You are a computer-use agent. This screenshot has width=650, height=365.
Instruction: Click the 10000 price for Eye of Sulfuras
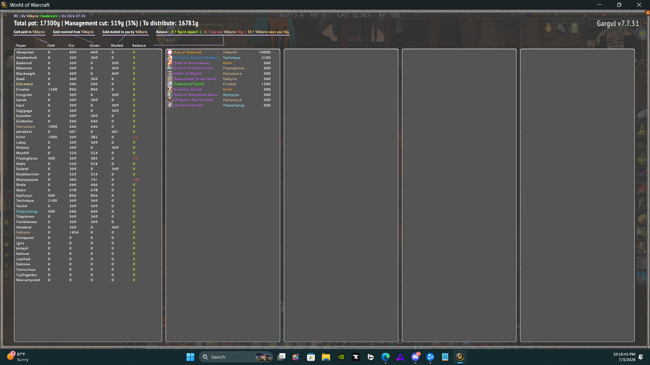pyautogui.click(x=265, y=52)
